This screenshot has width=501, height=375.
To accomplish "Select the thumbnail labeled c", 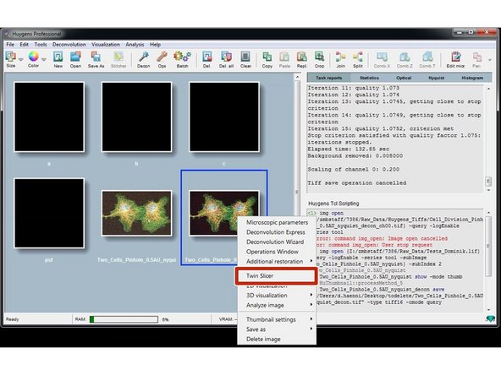I will coord(224,117).
